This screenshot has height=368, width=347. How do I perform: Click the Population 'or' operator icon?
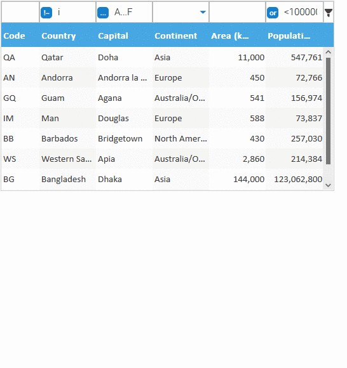pyautogui.click(x=273, y=13)
